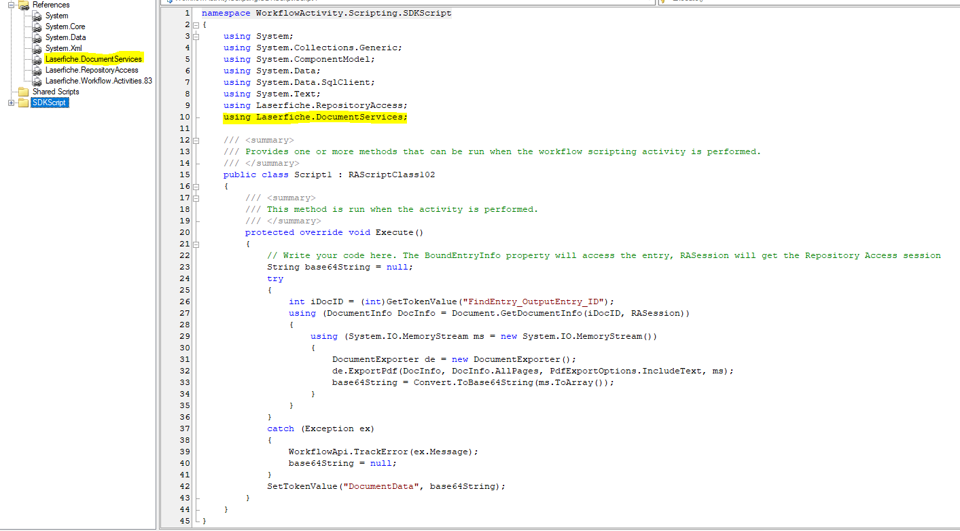Click the References folder icon
This screenshot has height=531, width=960.
tap(23, 5)
